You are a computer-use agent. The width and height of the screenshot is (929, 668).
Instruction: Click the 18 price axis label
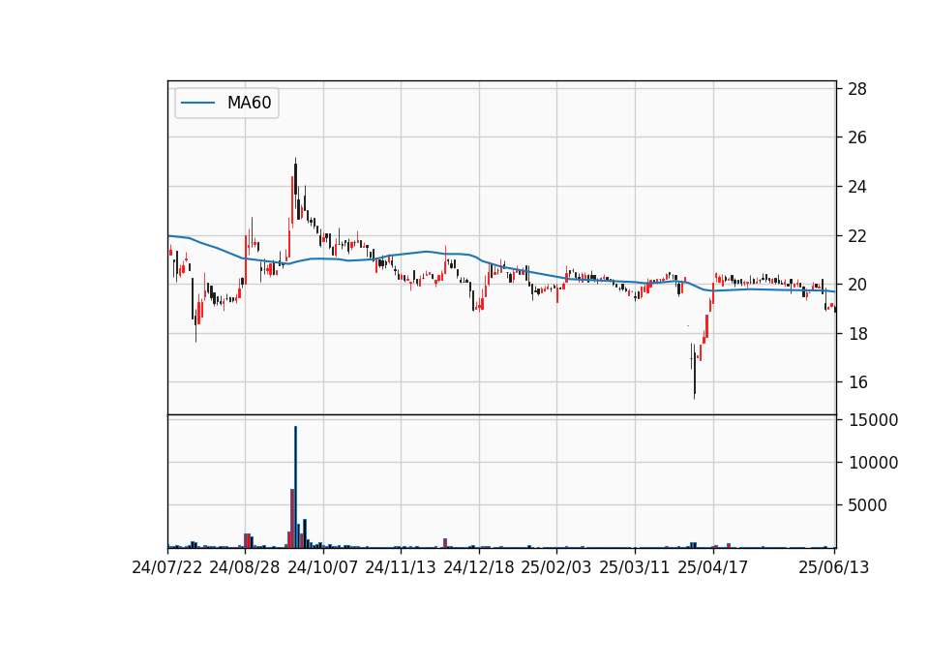(x=857, y=334)
